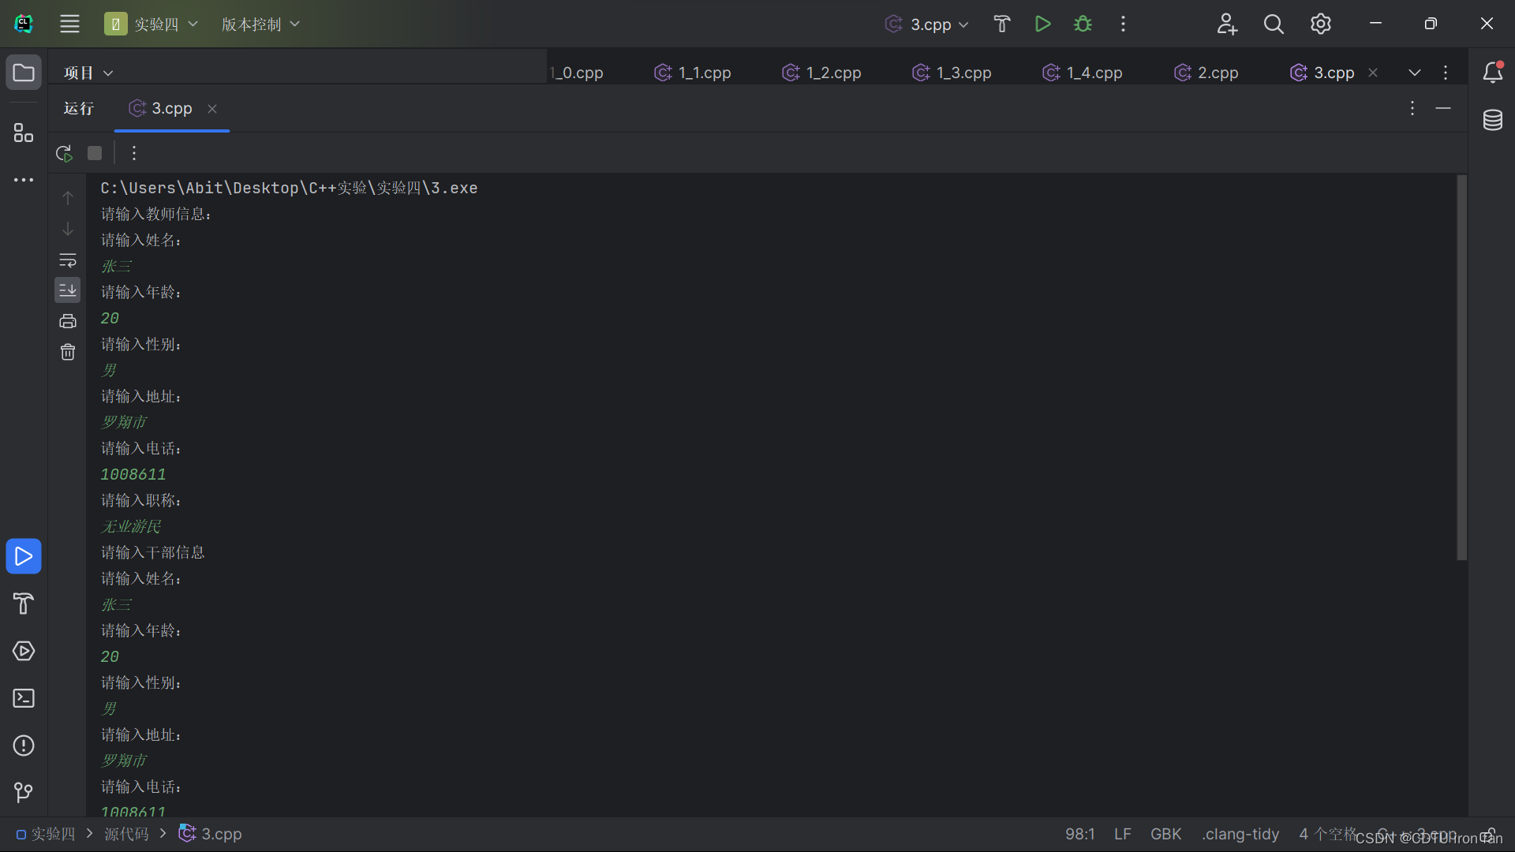Click the 源代码 breadcrumb in status bar
This screenshot has height=852, width=1515.
[126, 834]
